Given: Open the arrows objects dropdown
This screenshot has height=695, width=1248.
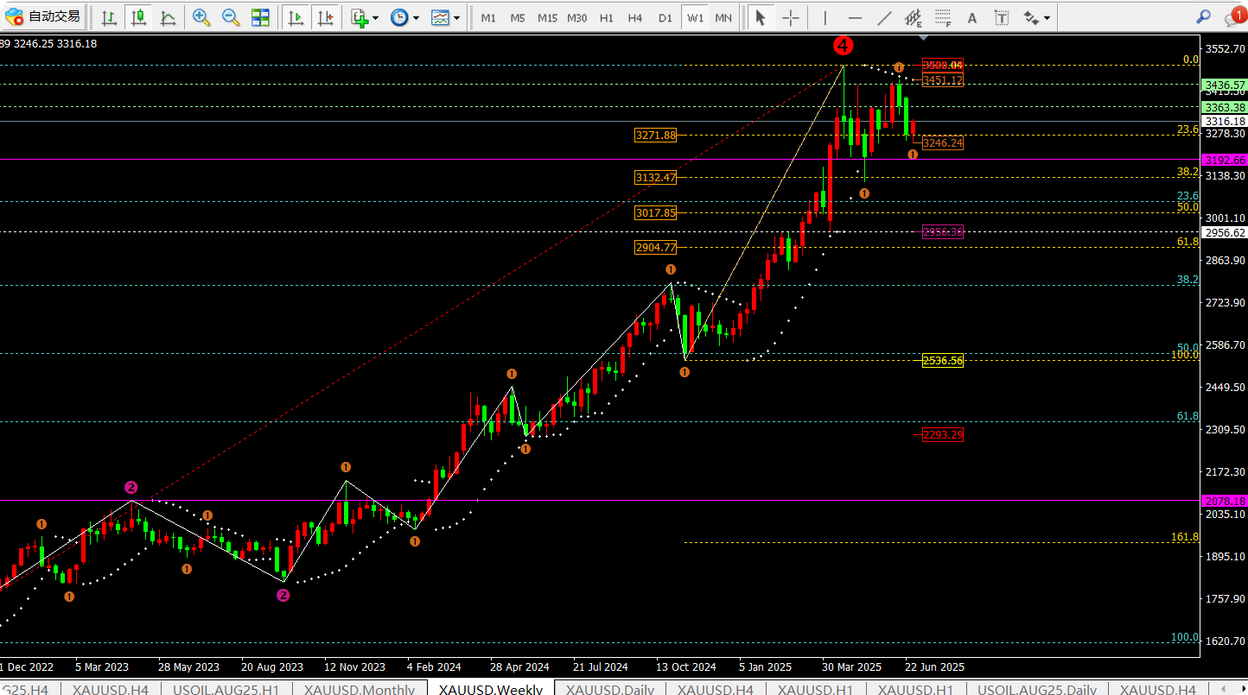Looking at the screenshot, I should point(1047,17).
